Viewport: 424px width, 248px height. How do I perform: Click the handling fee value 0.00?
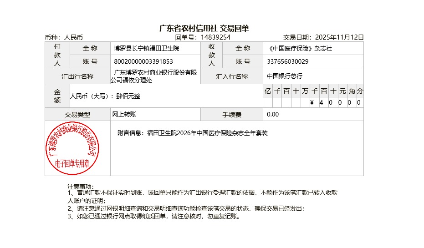(273, 114)
